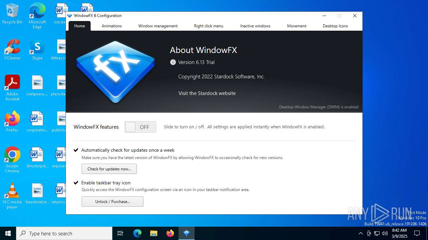Close the WindowFX configuration window
Image resolution: width=428 pixels, height=240 pixels.
pos(355,16)
